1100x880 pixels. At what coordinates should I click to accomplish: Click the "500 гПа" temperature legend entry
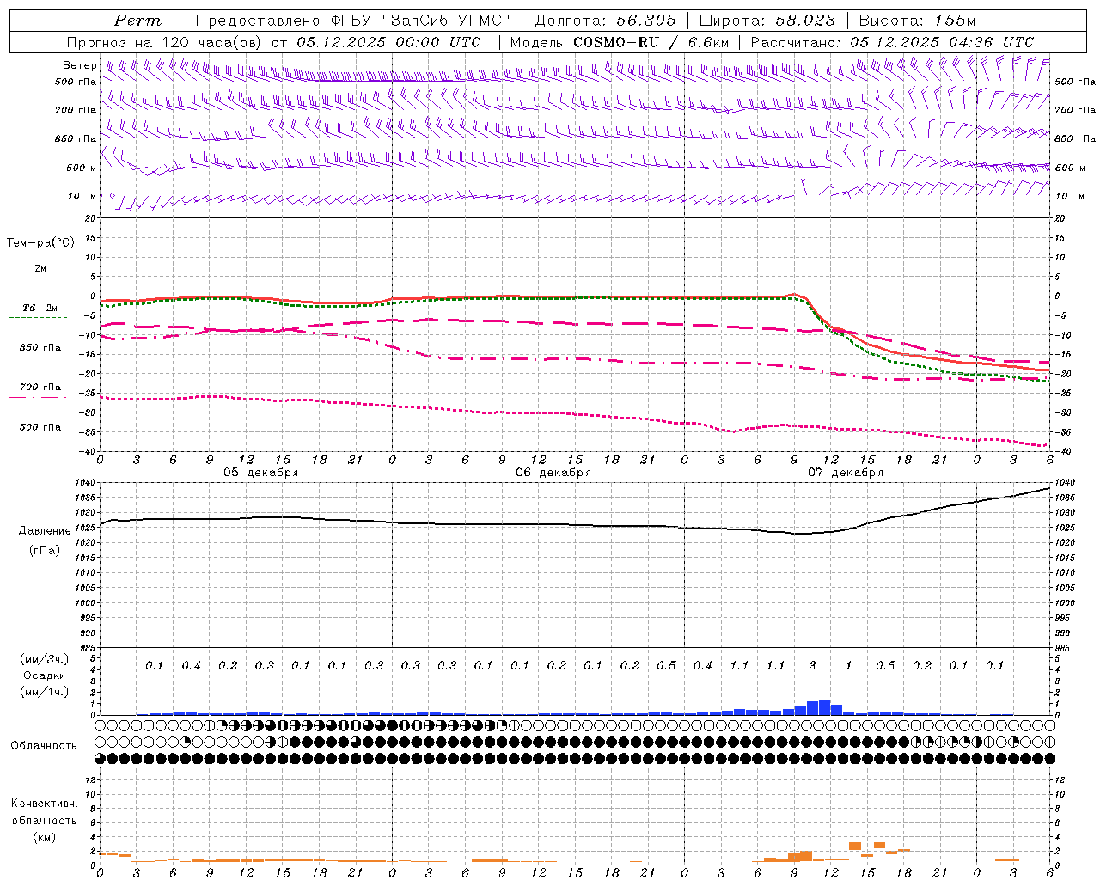coord(40,427)
